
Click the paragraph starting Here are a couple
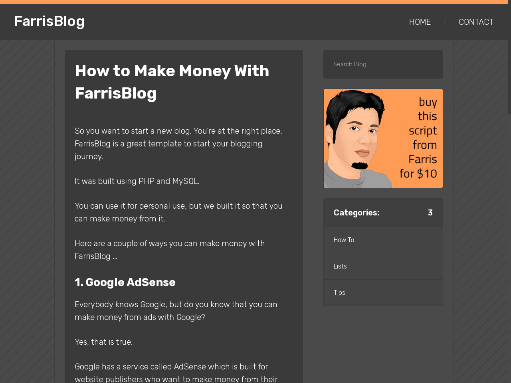click(170, 250)
